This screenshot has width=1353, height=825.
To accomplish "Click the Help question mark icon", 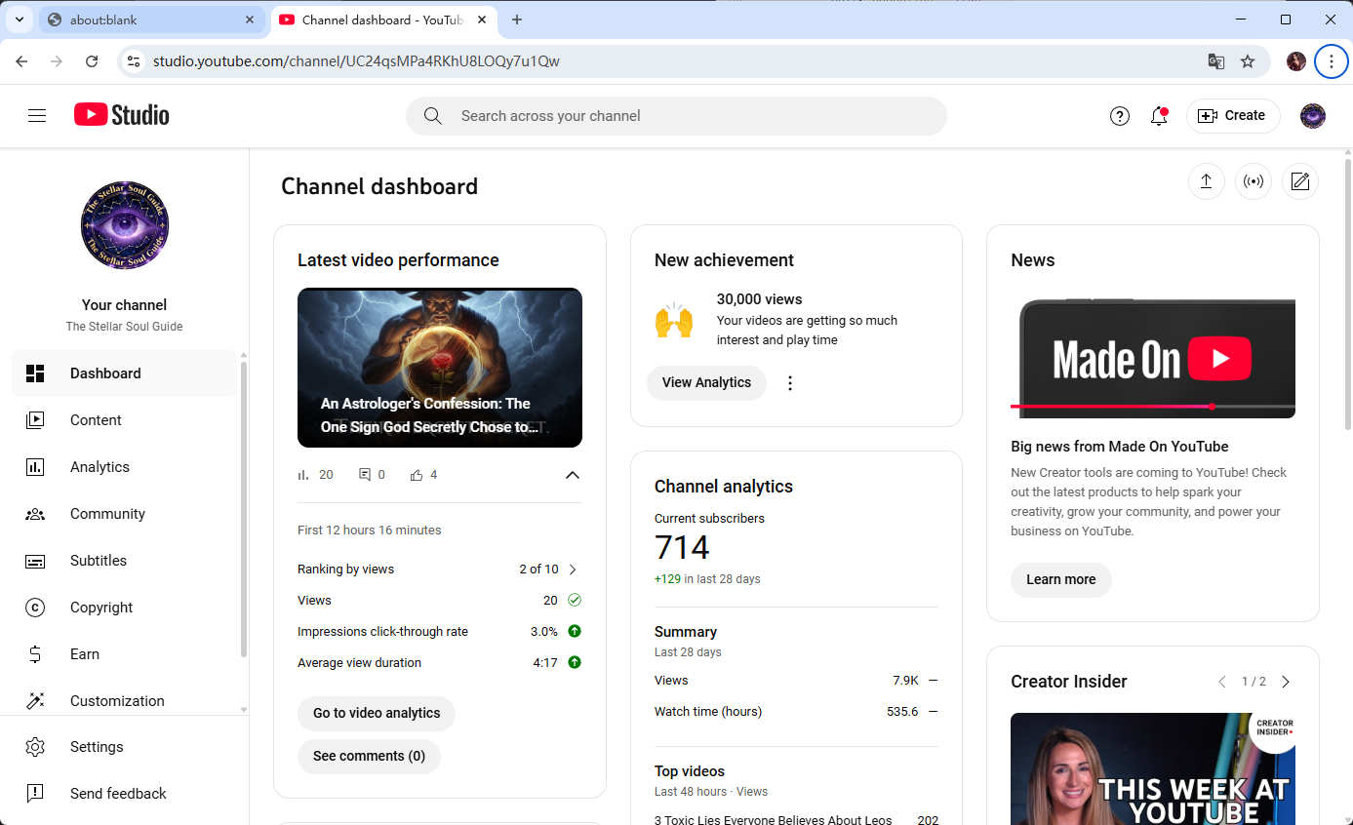I will click(1120, 116).
